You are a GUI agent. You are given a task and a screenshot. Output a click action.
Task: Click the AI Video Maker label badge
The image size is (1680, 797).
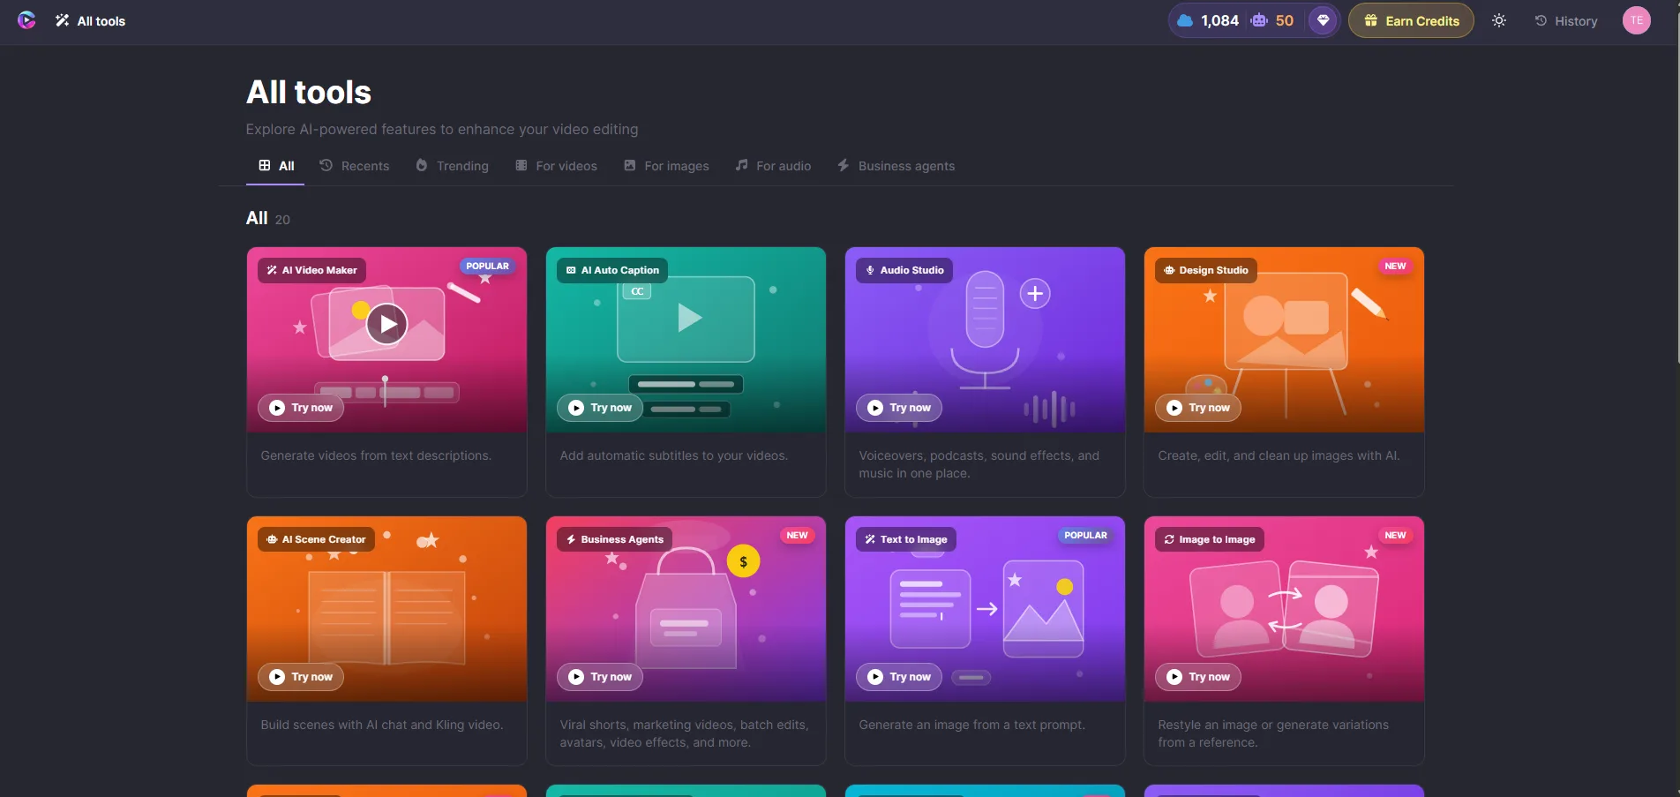(x=311, y=270)
